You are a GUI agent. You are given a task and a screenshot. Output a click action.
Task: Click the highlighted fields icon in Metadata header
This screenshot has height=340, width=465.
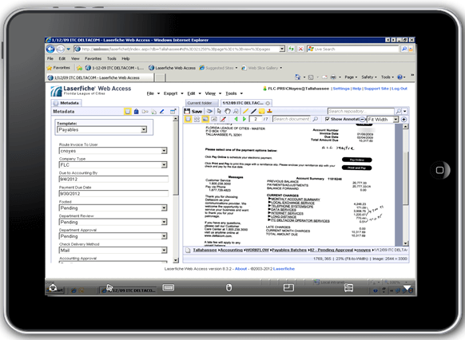128,112
